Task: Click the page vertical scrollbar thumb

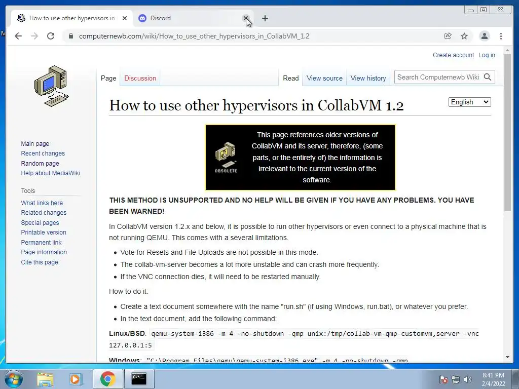Action: pyautogui.click(x=507, y=132)
